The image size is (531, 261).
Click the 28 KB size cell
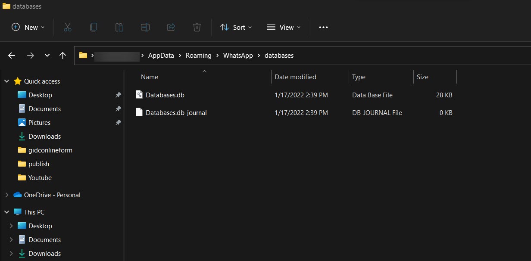(444, 95)
